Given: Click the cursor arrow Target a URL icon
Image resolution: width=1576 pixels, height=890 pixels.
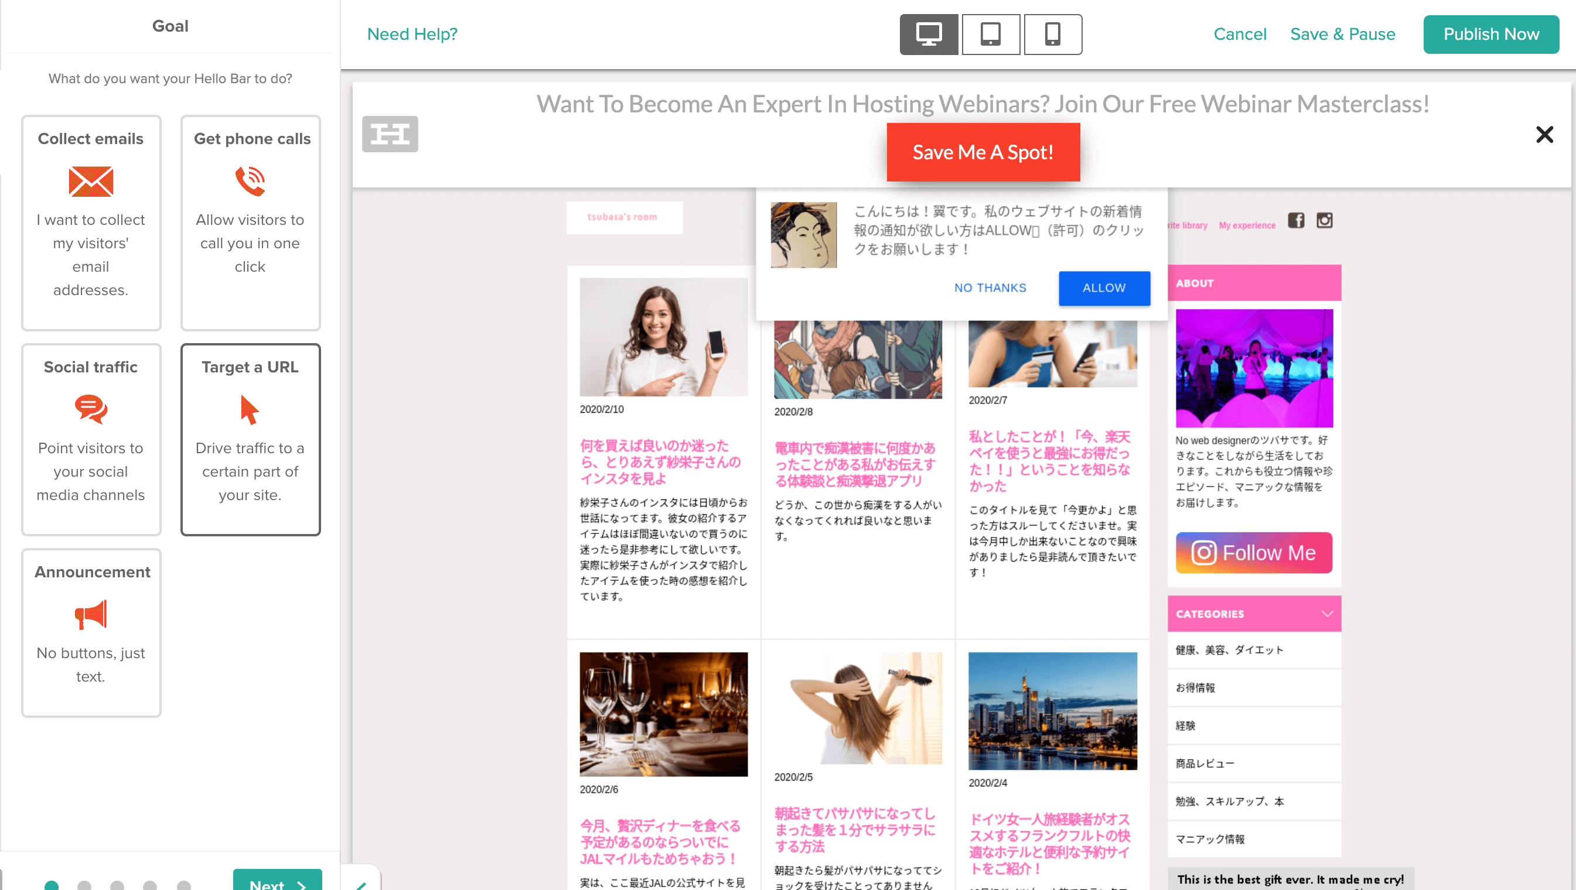Looking at the screenshot, I should tap(250, 409).
